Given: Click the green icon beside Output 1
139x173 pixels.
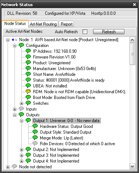Looking at the screenshot, I should 28,121.
